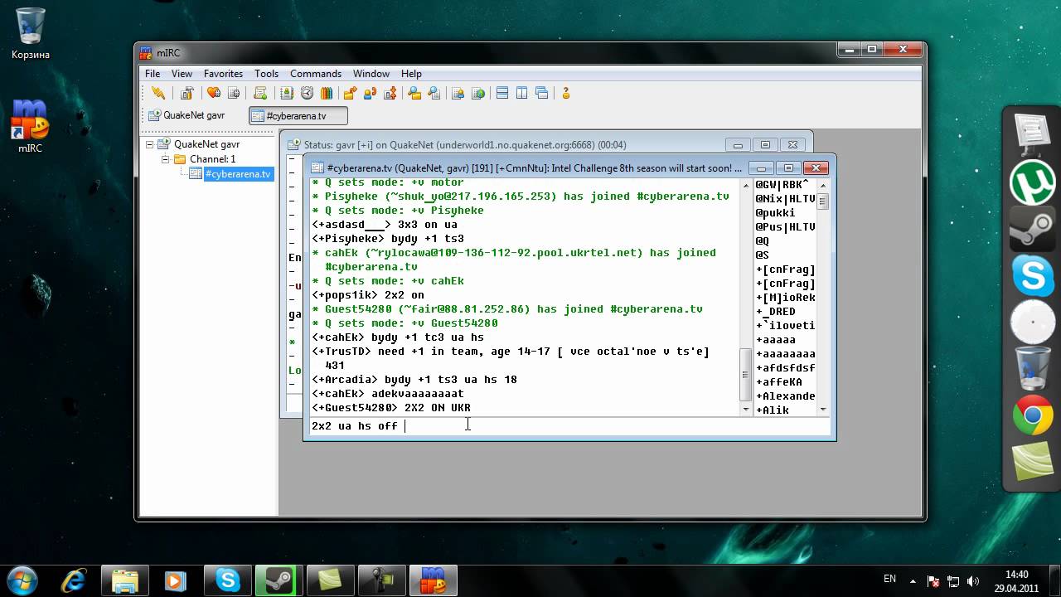Collapse the QuakeNet gavr tree node

tap(150, 144)
